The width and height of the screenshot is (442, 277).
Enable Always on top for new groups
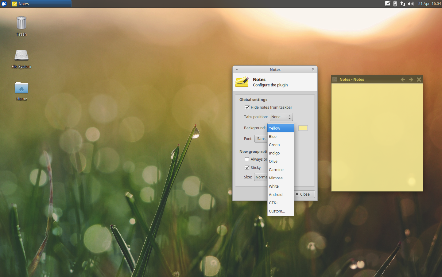tap(247, 159)
